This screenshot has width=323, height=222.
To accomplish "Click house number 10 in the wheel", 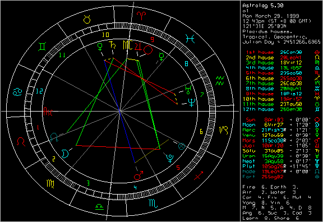I will [105, 35].
